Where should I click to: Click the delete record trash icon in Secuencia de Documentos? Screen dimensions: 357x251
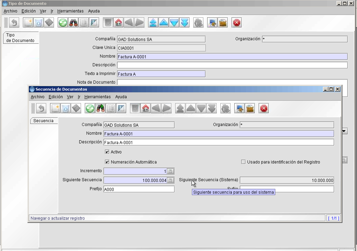66,108
